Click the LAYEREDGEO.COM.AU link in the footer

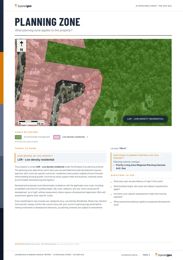tap(129, 255)
